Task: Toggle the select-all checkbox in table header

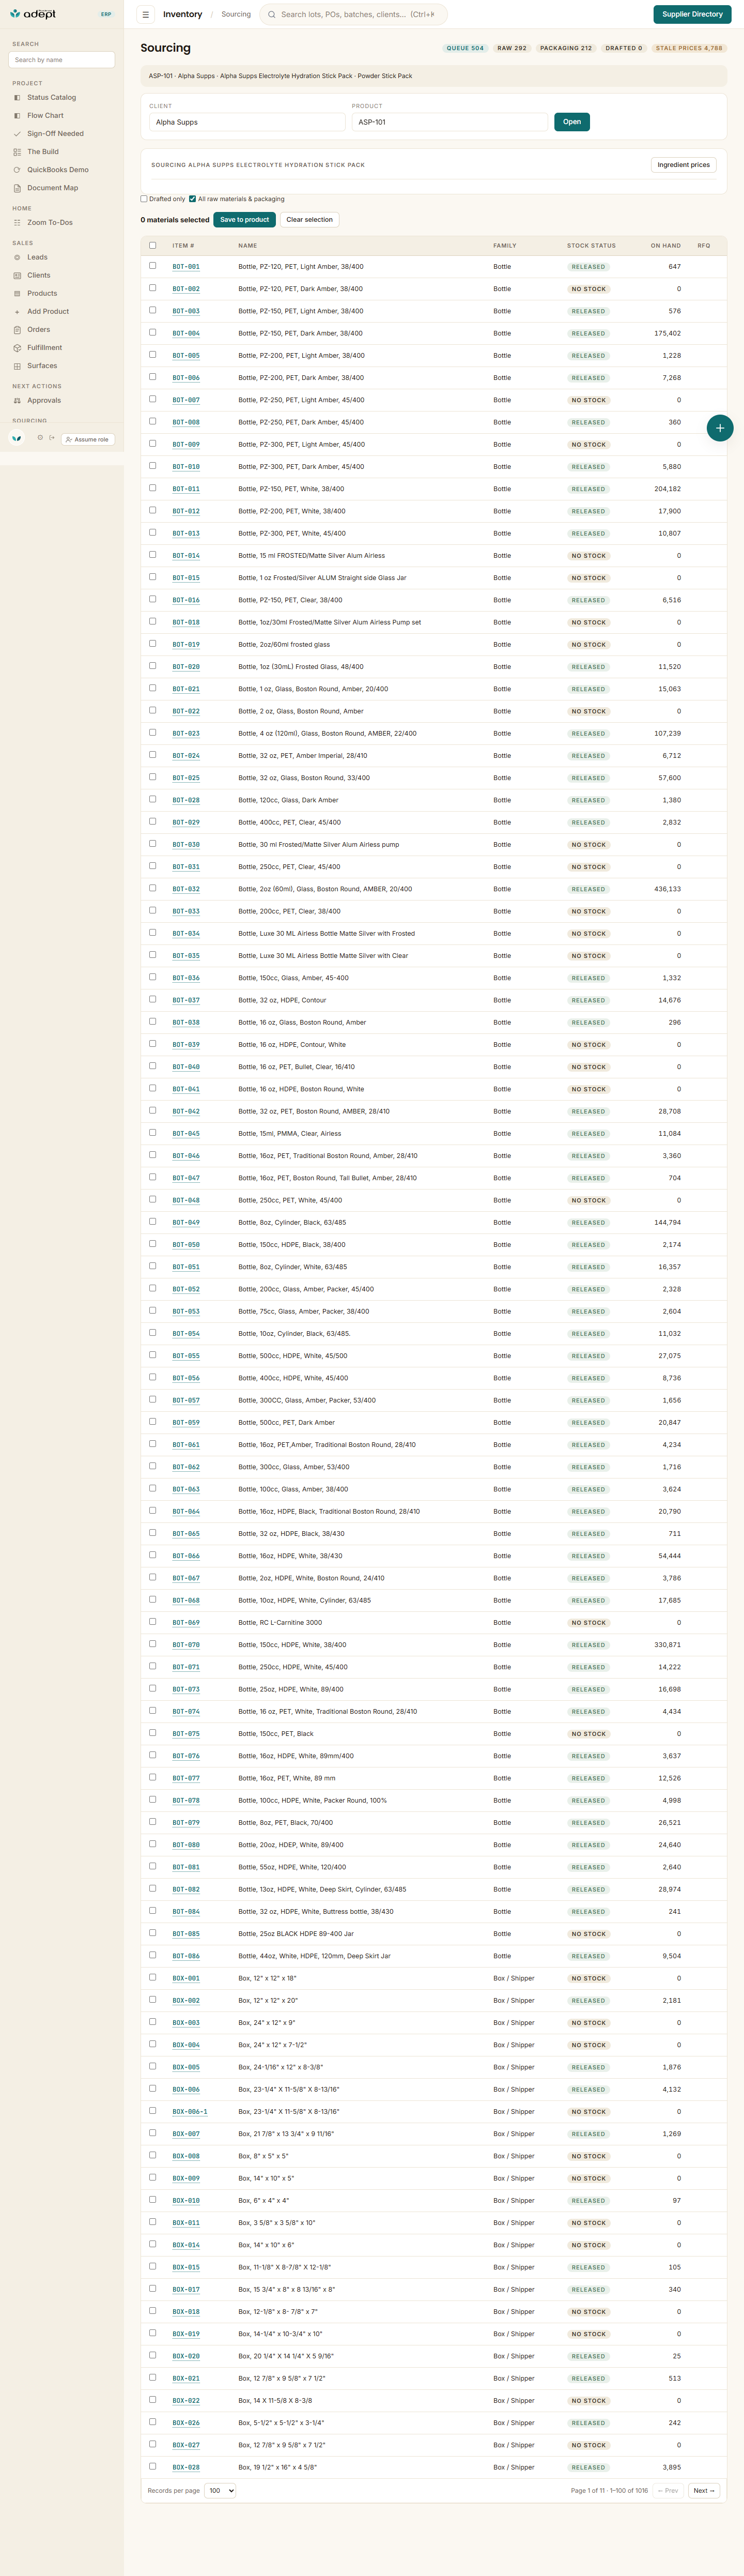Action: (153, 245)
